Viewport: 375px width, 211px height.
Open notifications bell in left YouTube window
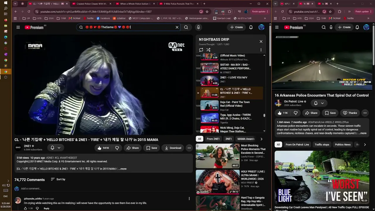coord(251,27)
